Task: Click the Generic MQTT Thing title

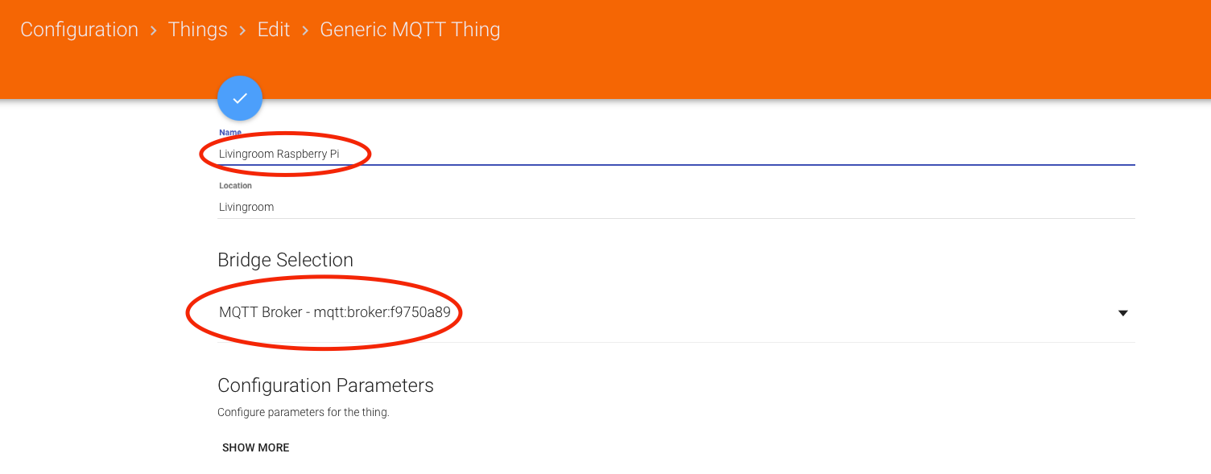Action: tap(410, 30)
